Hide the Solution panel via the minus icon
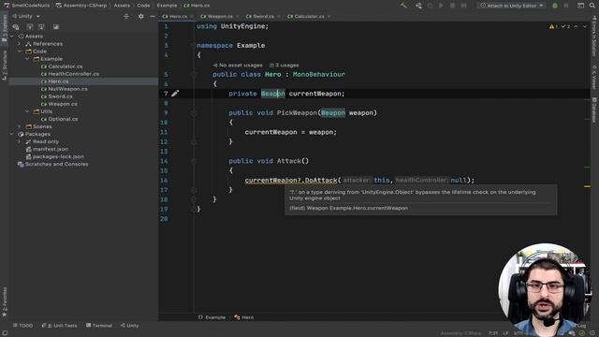This screenshot has width=599, height=337. point(152,17)
